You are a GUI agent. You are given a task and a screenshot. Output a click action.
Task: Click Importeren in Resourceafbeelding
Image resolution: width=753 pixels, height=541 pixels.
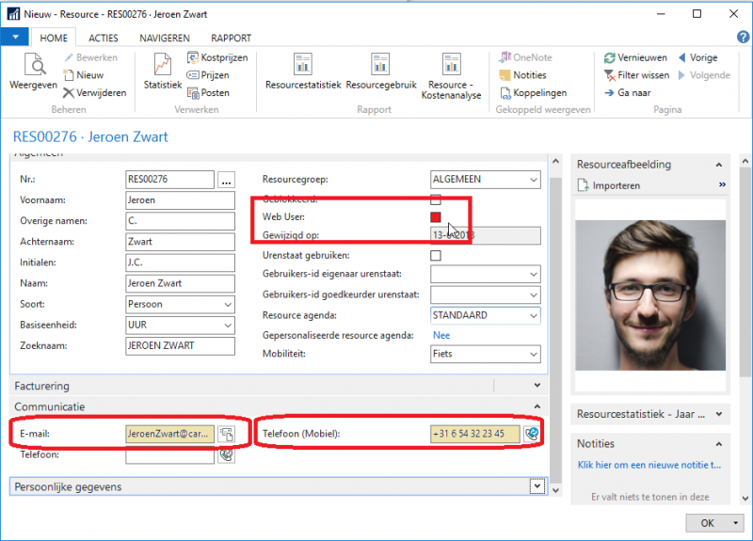[609, 185]
